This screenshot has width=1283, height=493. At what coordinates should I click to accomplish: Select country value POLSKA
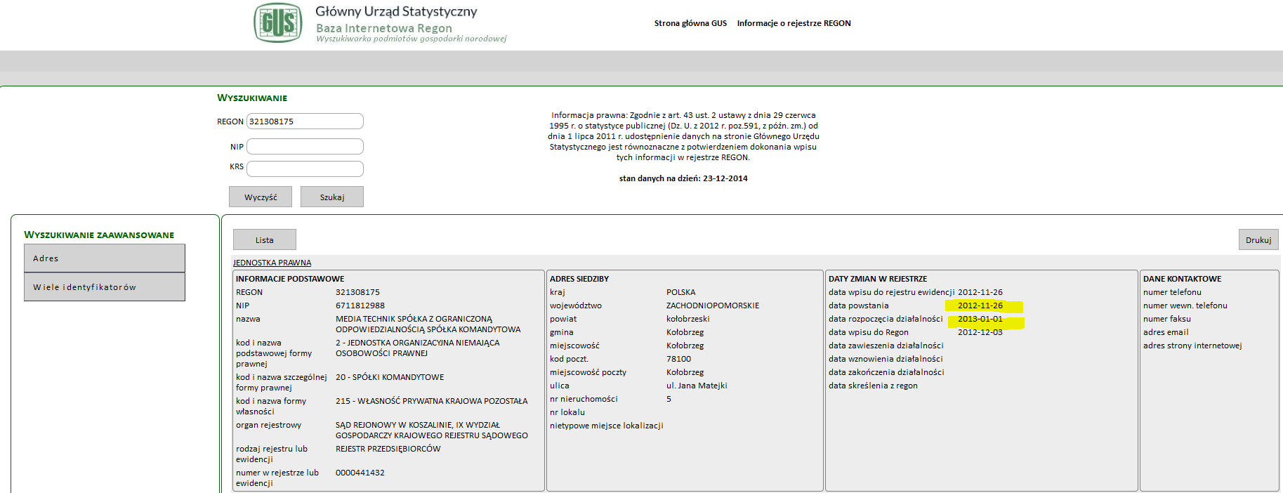[681, 292]
